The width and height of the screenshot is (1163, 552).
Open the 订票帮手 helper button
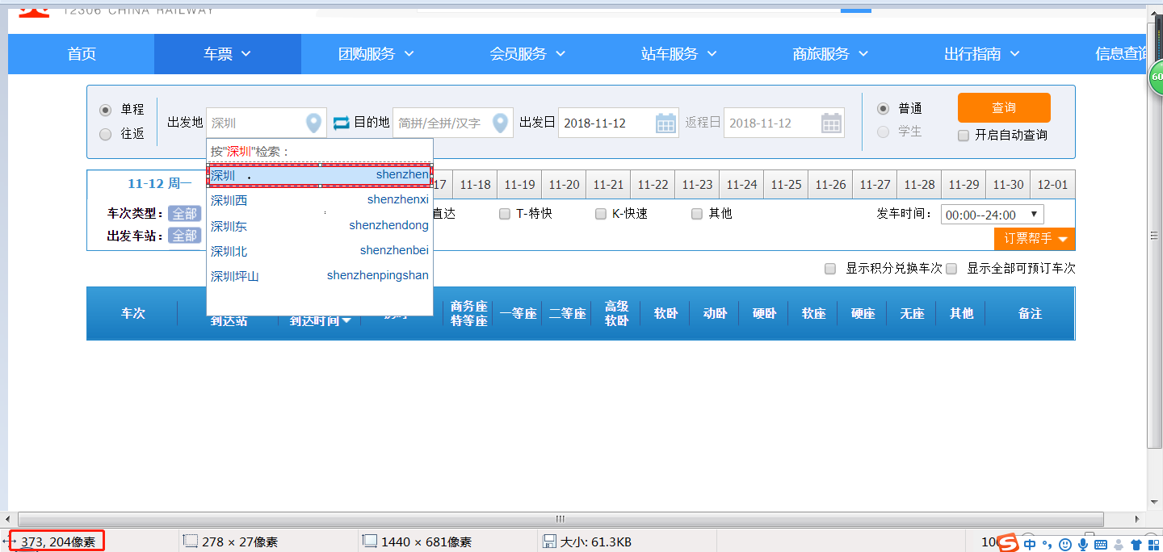click(x=1035, y=239)
